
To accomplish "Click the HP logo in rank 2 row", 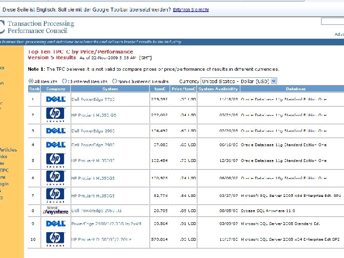I will pos(55,115).
